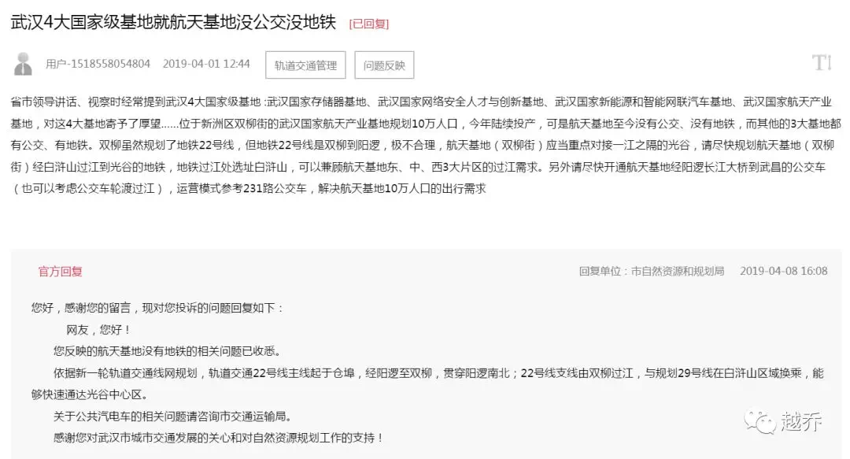Open the post title about 武汉4大国家级基地
This screenshot has width=850, height=459.
173,22
